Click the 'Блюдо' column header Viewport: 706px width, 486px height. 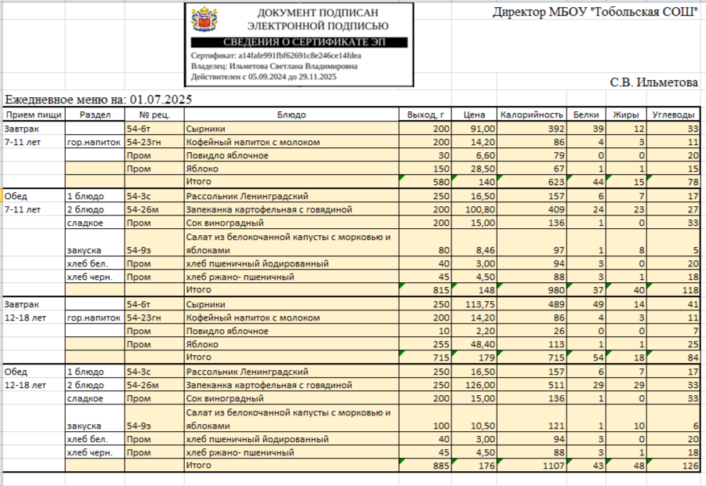point(291,114)
